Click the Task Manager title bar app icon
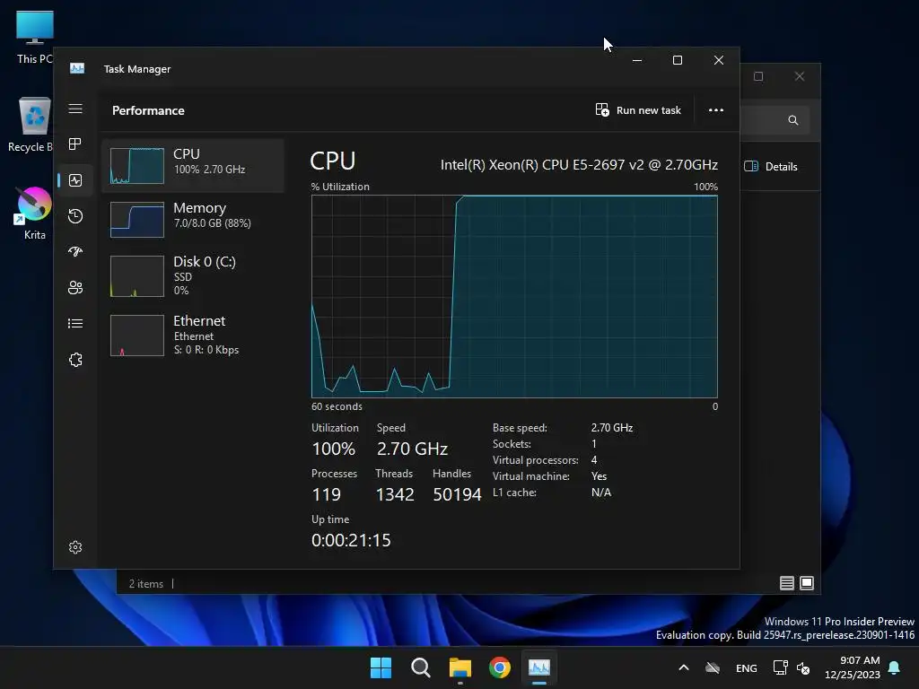The height and width of the screenshot is (689, 919). click(x=77, y=68)
